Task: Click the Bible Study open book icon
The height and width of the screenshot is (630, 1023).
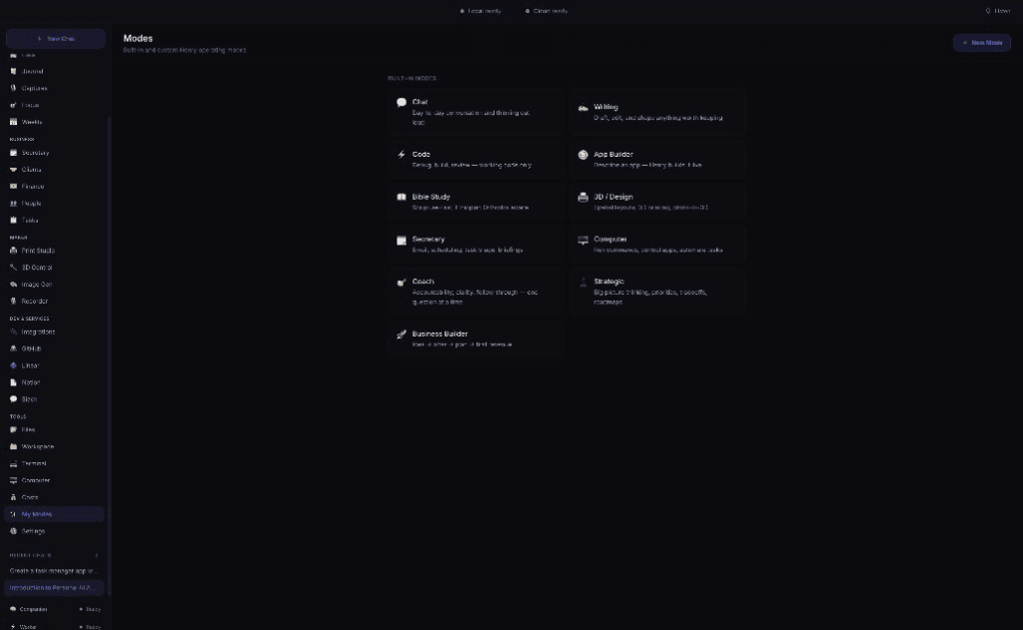Action: tap(402, 197)
